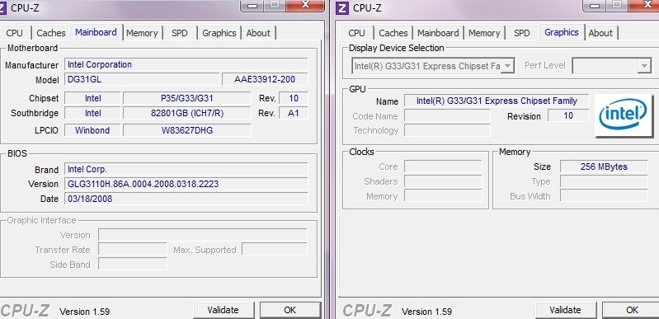Click the W83627DHG LPCIO model field
This screenshot has width=659, height=319.
pyautogui.click(x=187, y=130)
